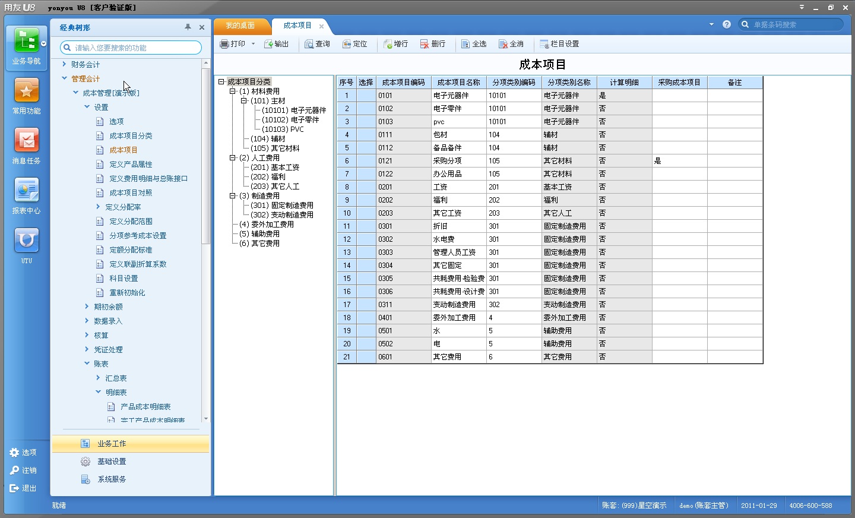The image size is (855, 518).
Task: Click the 全选 select all button
Action: pyautogui.click(x=474, y=44)
